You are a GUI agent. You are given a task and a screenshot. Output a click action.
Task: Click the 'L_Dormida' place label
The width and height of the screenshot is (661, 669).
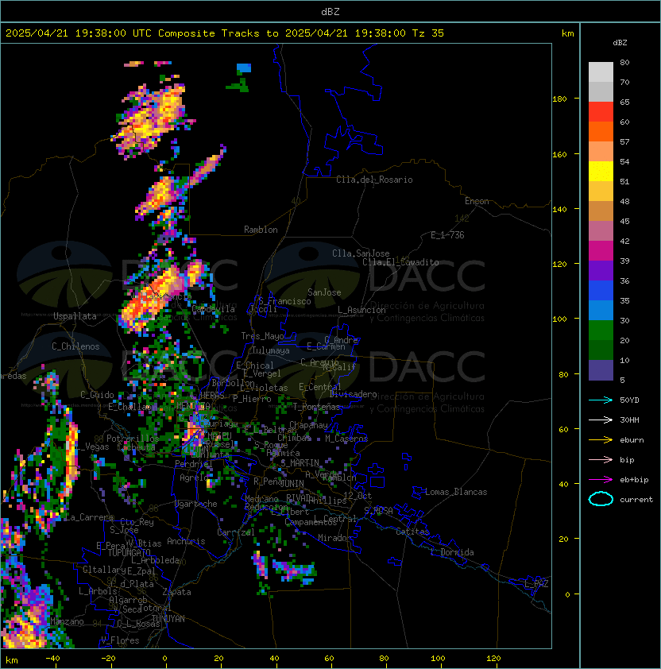click(452, 552)
